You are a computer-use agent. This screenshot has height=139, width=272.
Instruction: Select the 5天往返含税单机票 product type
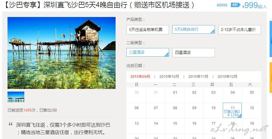pos(148,30)
